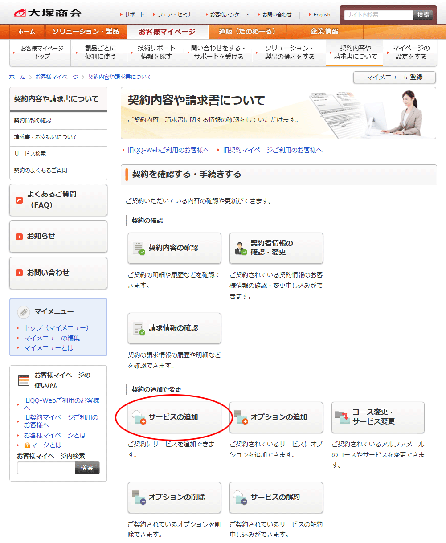446x543 pixels.
Task: Open 契約内容や請求書について submenu
Action: (355, 53)
